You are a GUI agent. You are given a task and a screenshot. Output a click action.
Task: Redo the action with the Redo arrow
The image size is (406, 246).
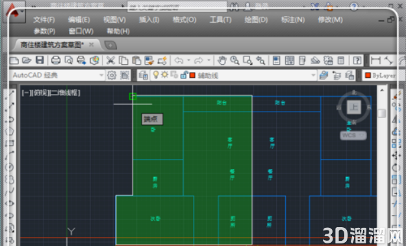coord(198,60)
